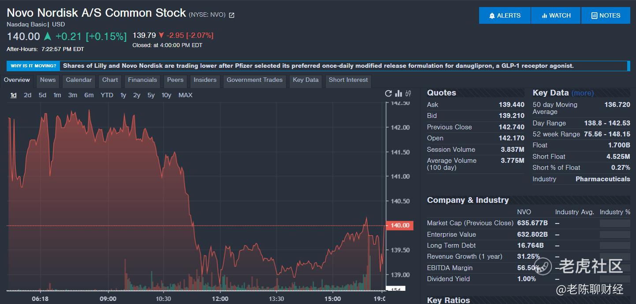Click Day Range value 138.8 - 142.53
This screenshot has width=636, height=304.
[x=607, y=123]
